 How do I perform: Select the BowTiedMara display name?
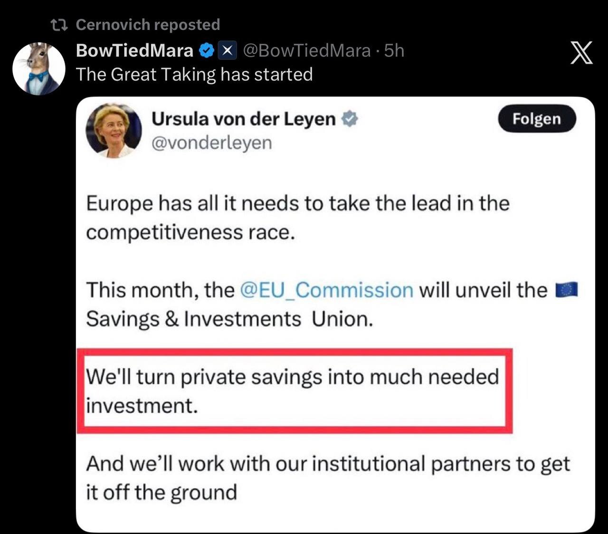(x=134, y=49)
